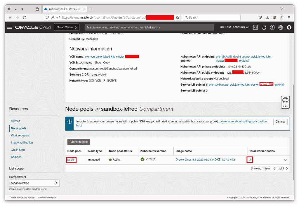
Task: Click the site security padlock icon
Action: [53, 18]
